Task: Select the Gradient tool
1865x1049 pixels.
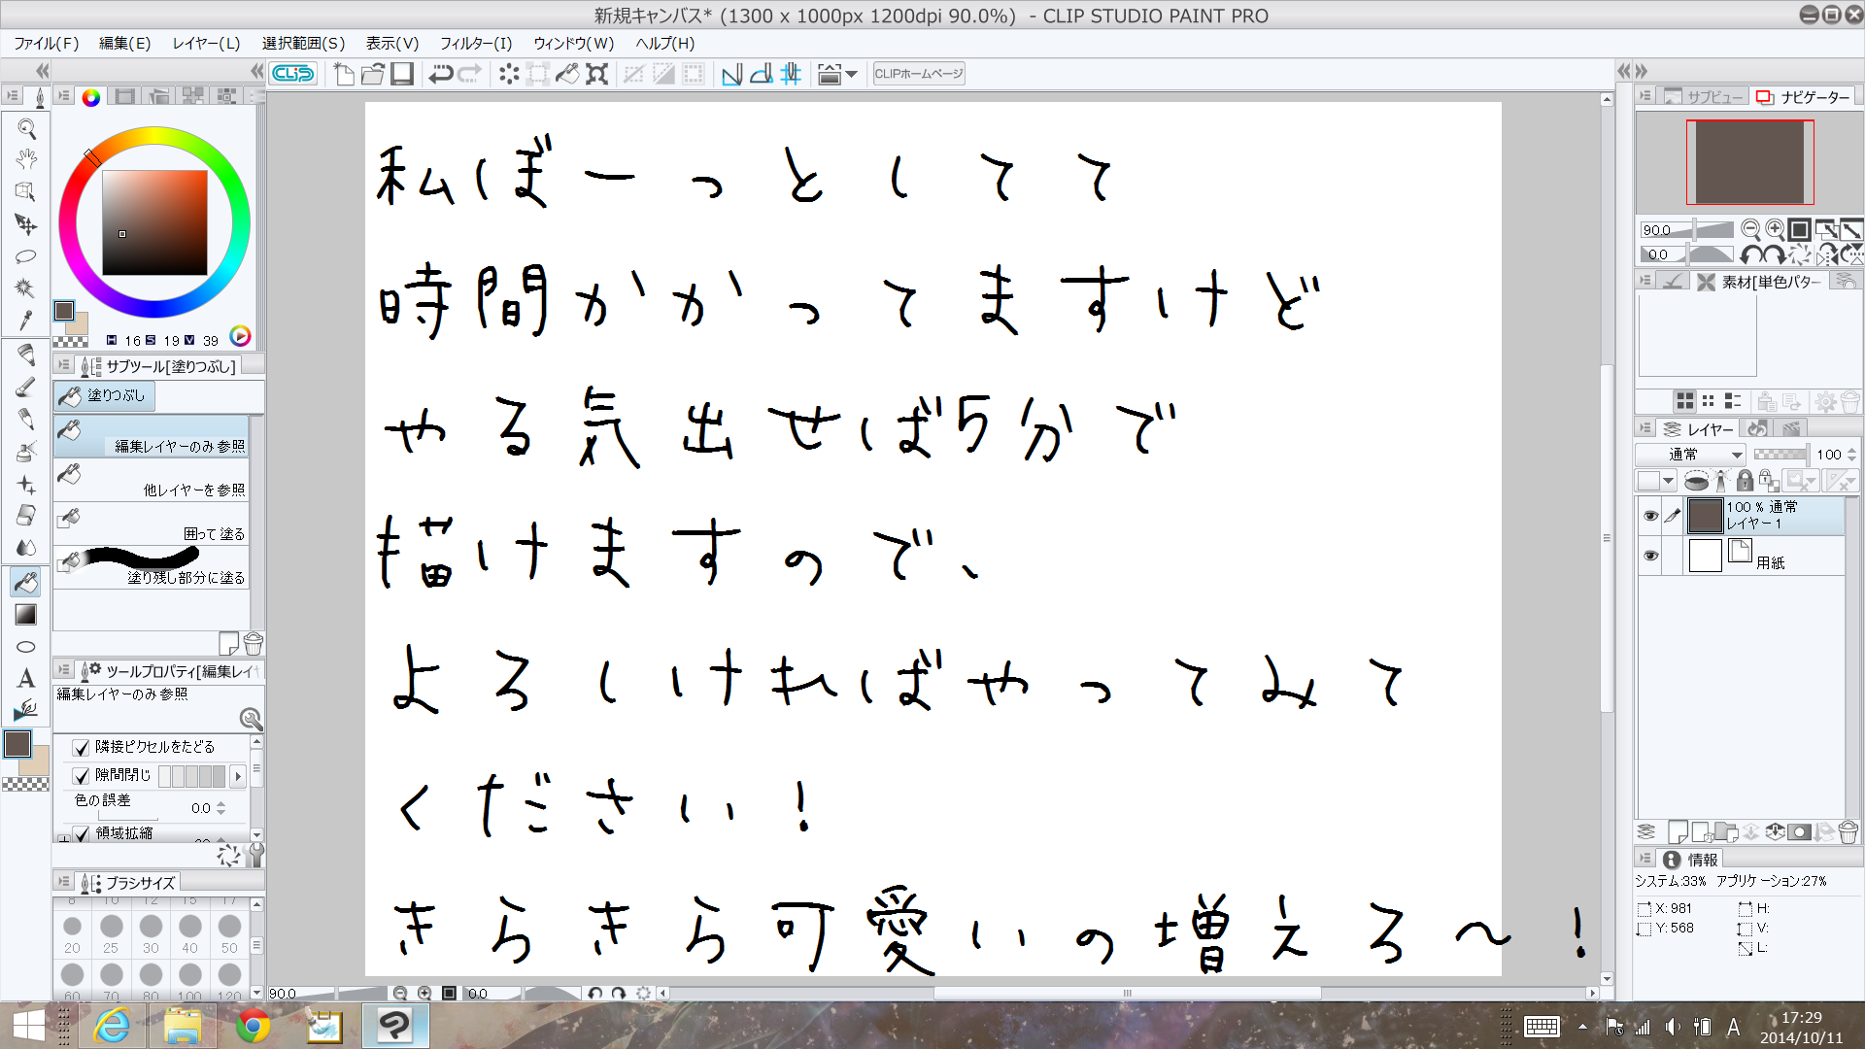Action: pyautogui.click(x=26, y=615)
